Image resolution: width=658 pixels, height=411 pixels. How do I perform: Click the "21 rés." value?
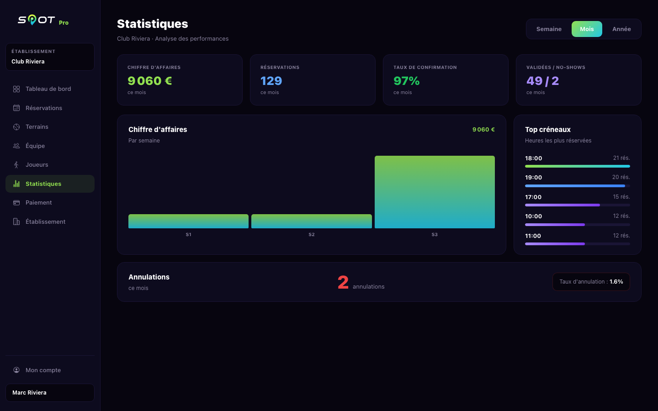[x=621, y=158]
